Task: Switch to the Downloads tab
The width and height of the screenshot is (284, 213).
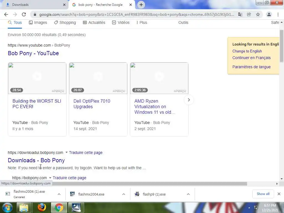Action: coord(34,5)
